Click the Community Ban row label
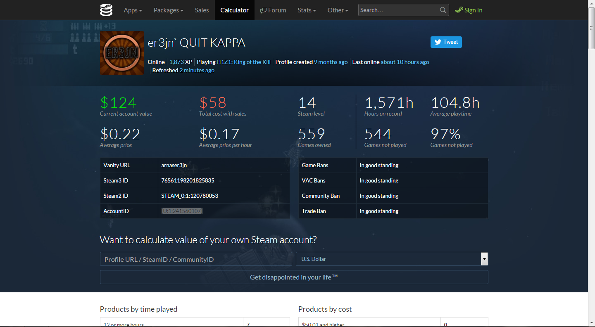 tap(321, 196)
